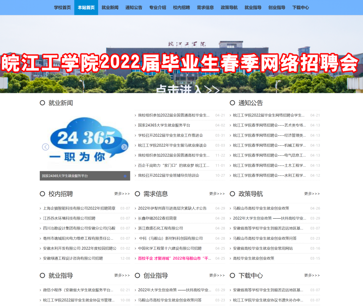This screenshot has width=363, height=307.
Task: Expand 更多>>> for 校内招聘 section
Action: click(x=122, y=194)
